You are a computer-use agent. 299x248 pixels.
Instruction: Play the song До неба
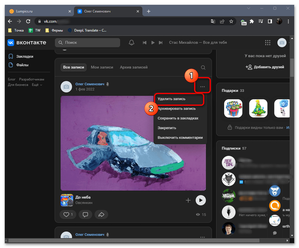tap(201, 200)
